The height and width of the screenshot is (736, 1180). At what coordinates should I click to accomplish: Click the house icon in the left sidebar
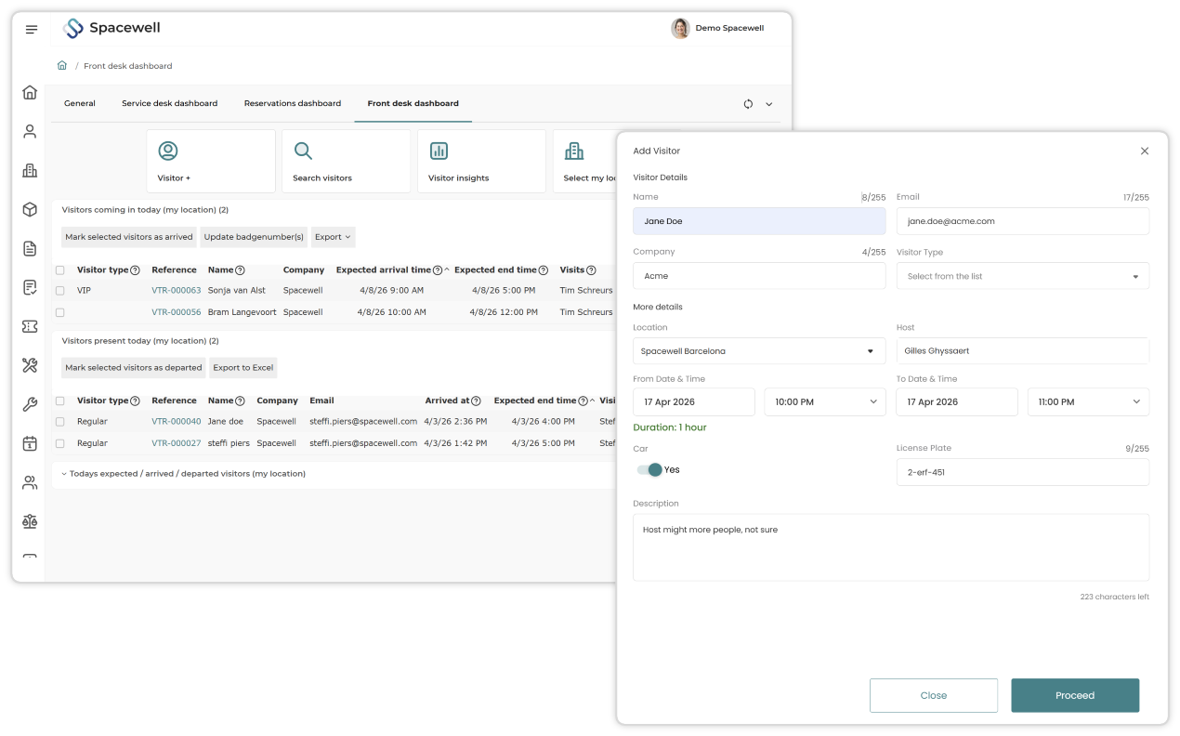click(x=30, y=92)
